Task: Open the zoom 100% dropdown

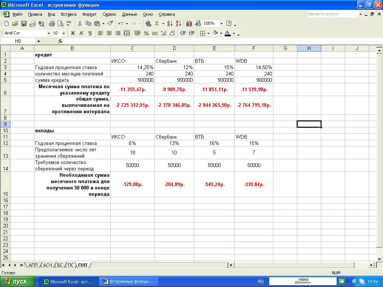Action: point(221,24)
